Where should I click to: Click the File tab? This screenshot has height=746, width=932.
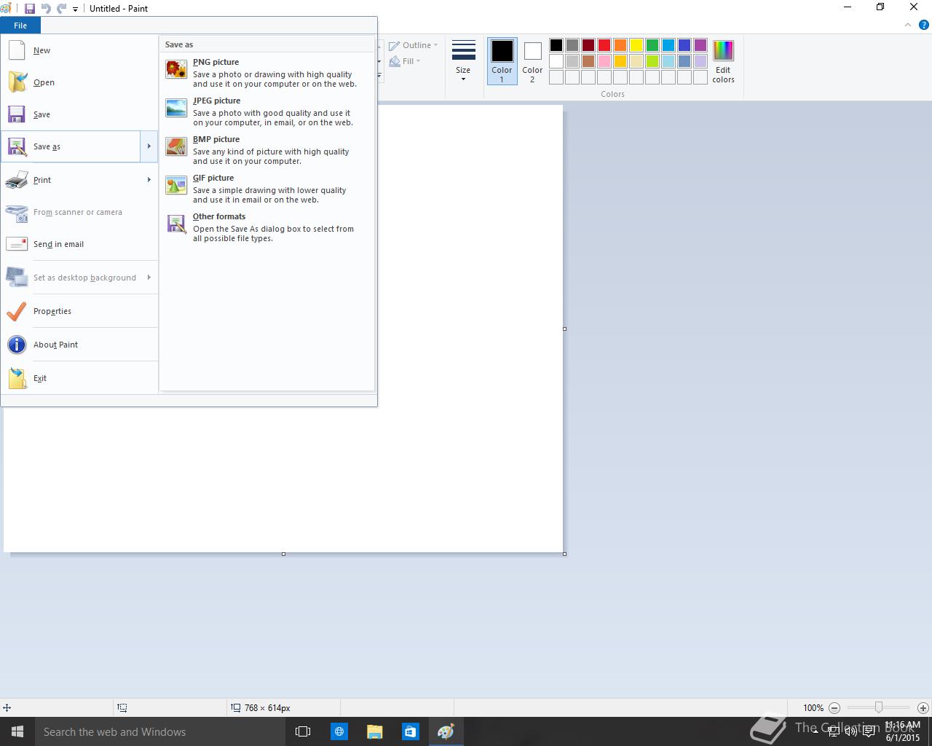coord(20,25)
